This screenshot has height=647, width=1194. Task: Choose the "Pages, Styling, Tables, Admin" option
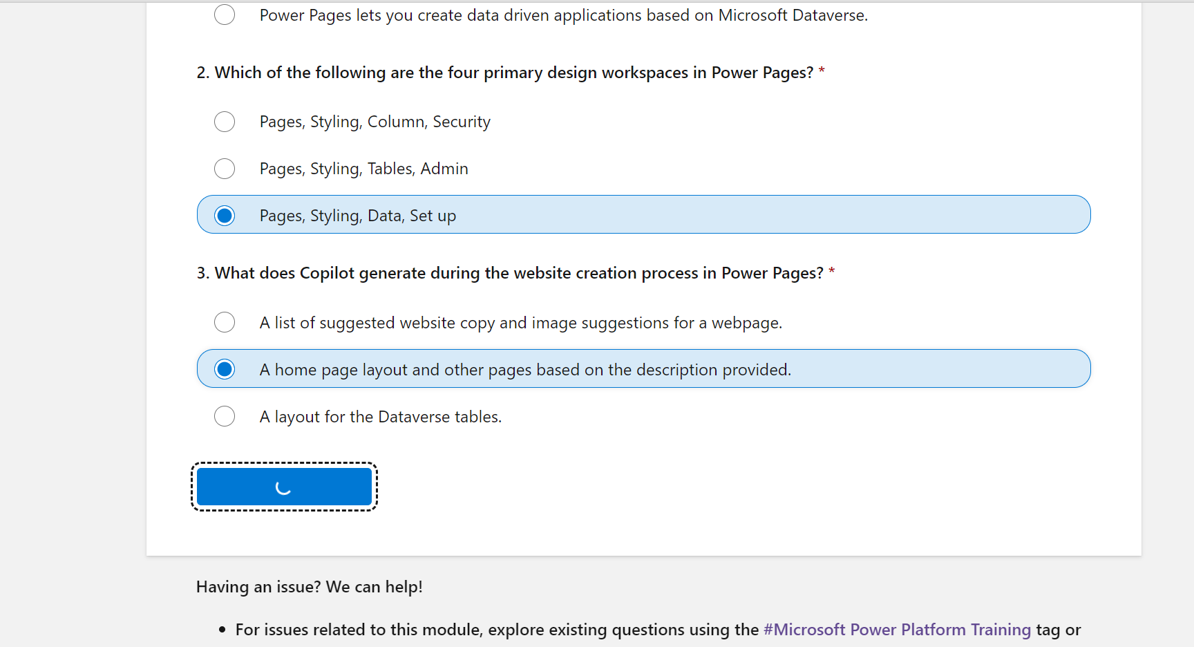(225, 169)
